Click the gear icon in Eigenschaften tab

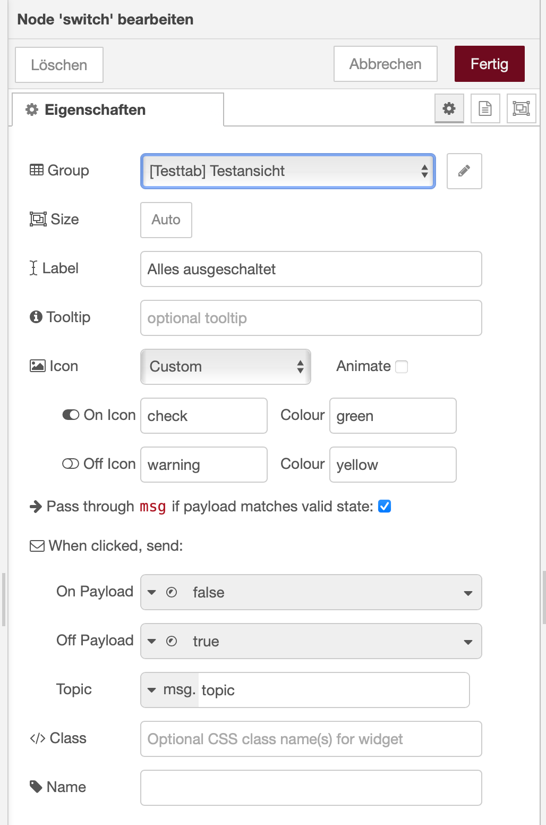[x=32, y=110]
